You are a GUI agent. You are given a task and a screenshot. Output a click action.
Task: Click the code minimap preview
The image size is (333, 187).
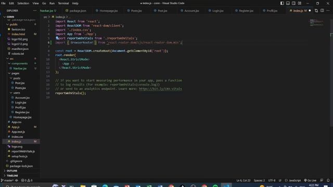coord(316,22)
